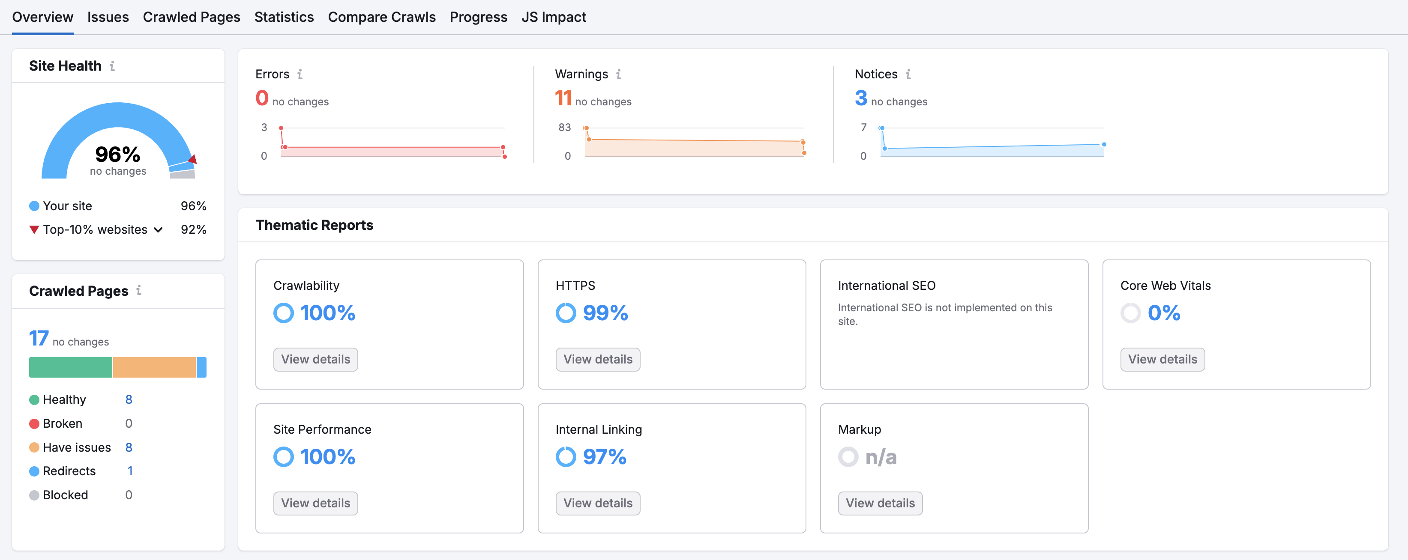1408x560 pixels.
Task: Click the orange Have issues bar segment
Action: [x=154, y=367]
